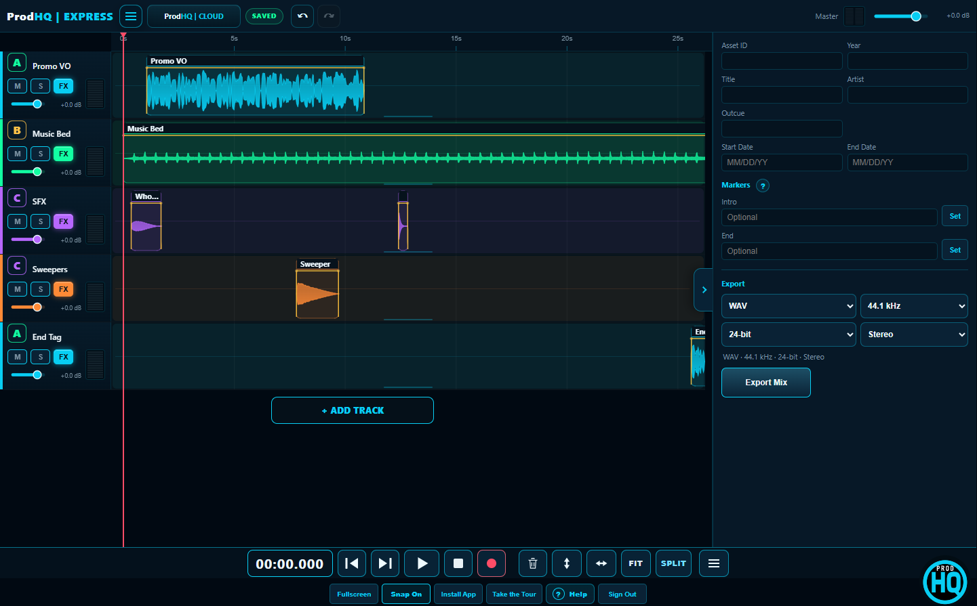Screen dimensions: 977x606
Task: Add a new track
Action: [353, 410]
